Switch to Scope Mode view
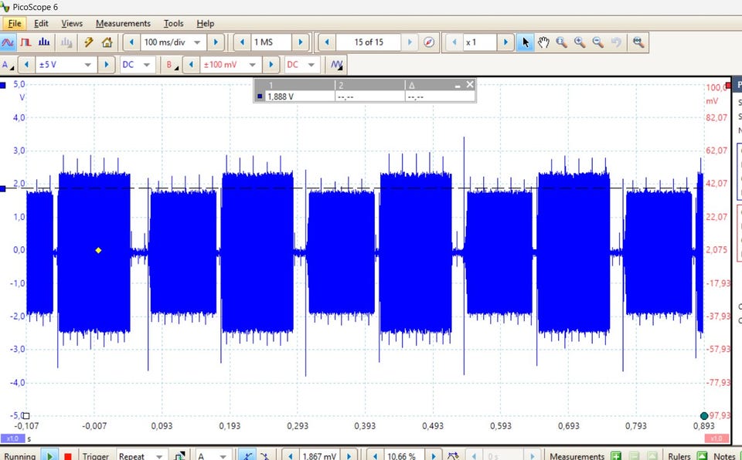The image size is (742, 460). (9, 42)
